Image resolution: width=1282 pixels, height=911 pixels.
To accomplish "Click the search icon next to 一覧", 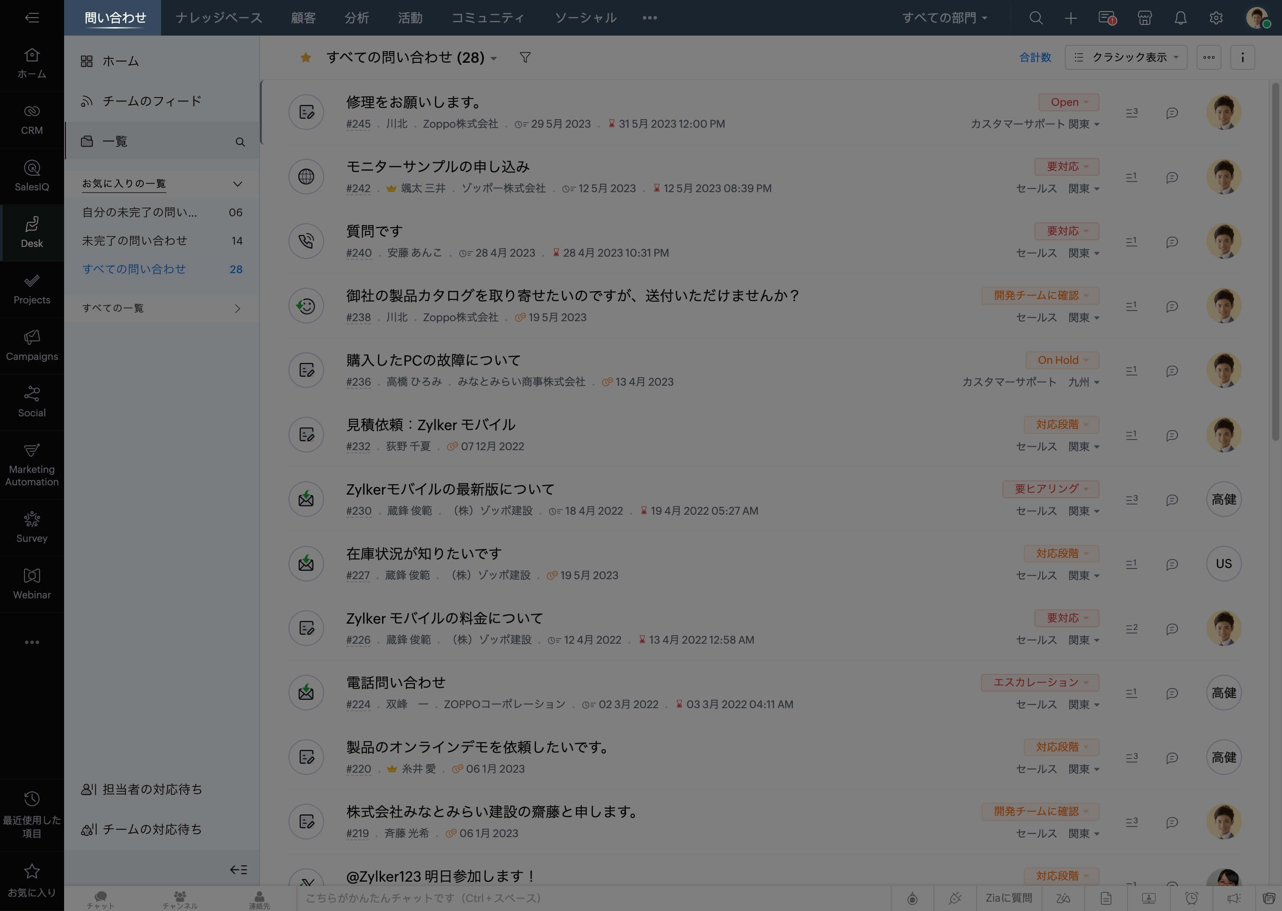I will (x=240, y=142).
